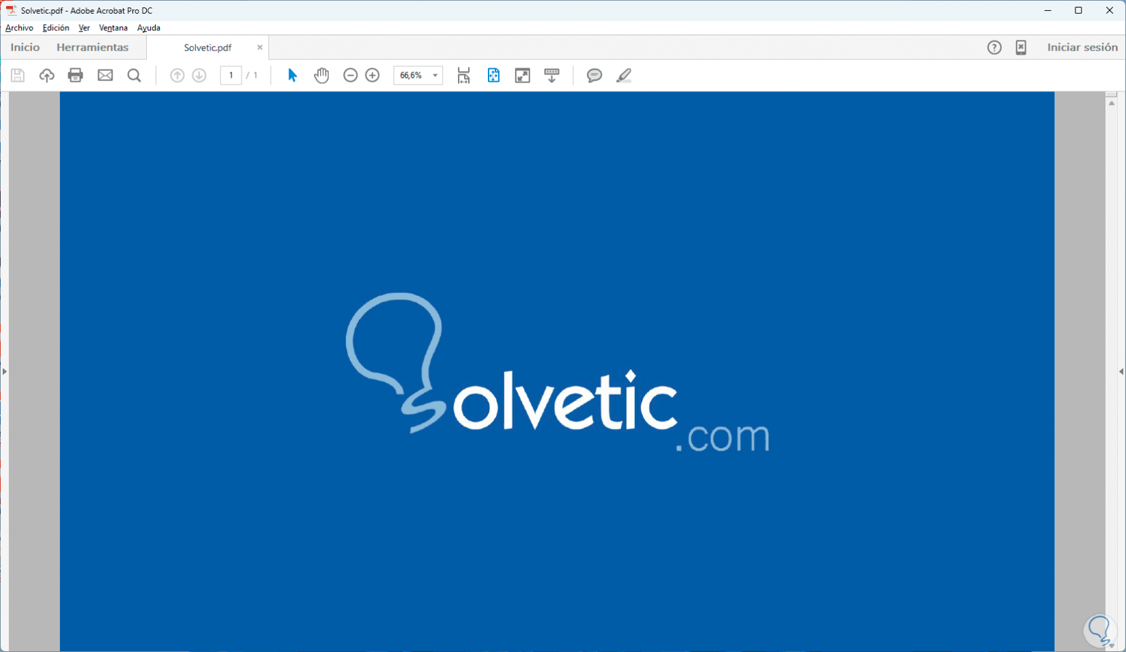Click the vertical scrollbar down arrow
The width and height of the screenshot is (1126, 652).
(1112, 645)
